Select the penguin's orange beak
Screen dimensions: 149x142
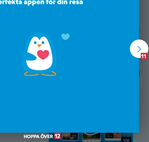coord(39,46)
